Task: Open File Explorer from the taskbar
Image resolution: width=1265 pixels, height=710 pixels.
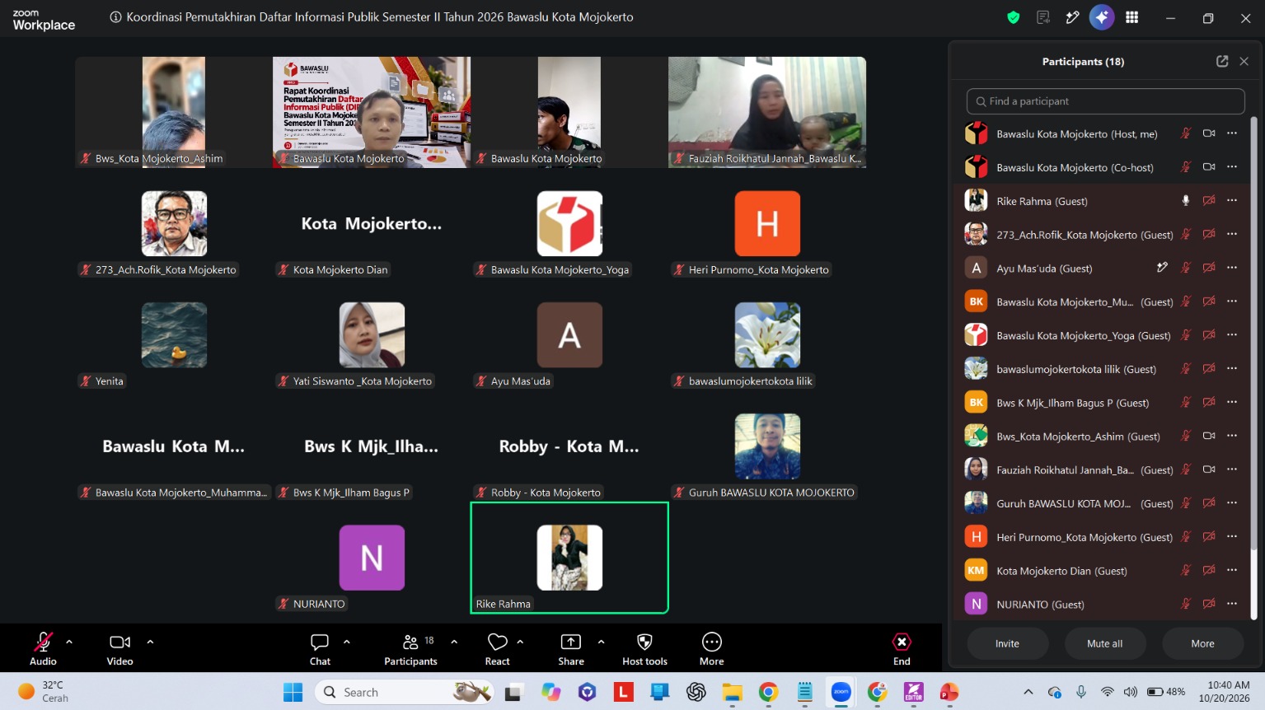Action: pyautogui.click(x=732, y=692)
